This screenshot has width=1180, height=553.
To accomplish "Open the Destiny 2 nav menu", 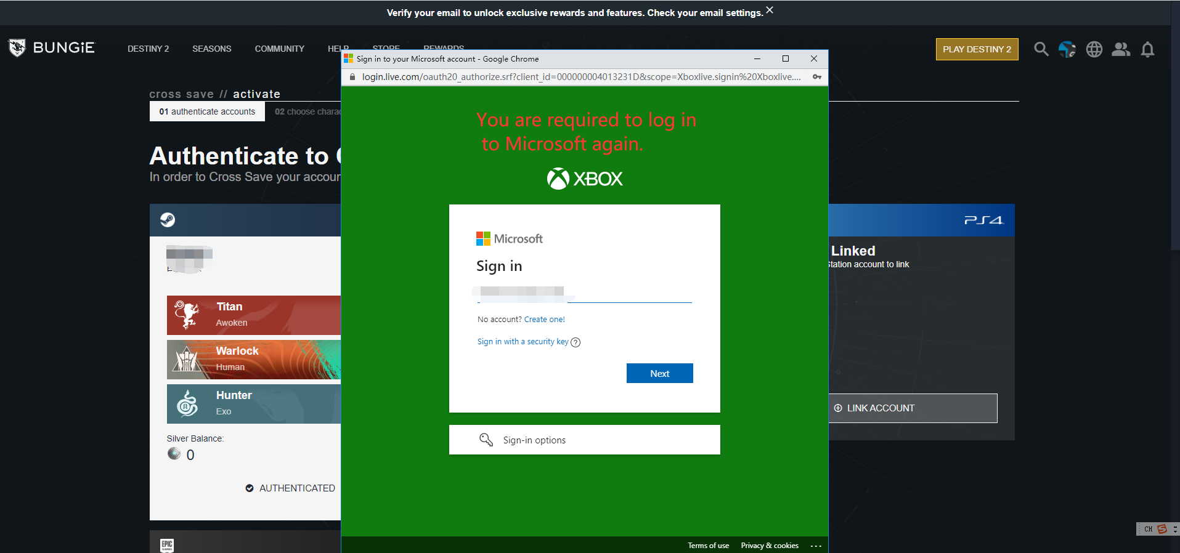I will (148, 49).
